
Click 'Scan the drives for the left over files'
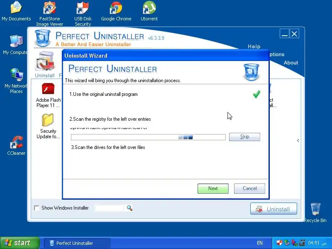(x=108, y=147)
